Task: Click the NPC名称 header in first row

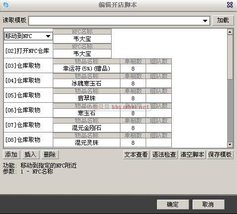Action: (82, 32)
